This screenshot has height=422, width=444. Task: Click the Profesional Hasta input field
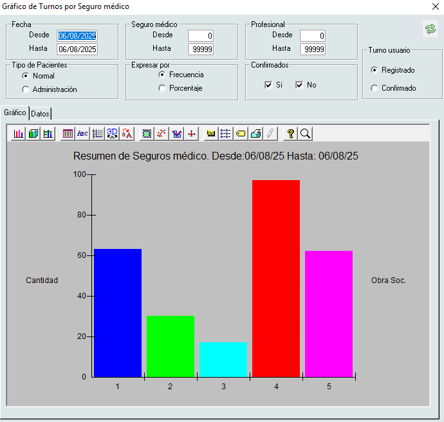pyautogui.click(x=313, y=49)
